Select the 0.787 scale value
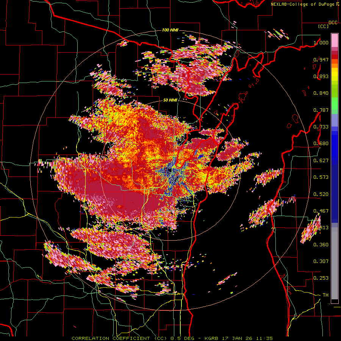 tap(321, 110)
